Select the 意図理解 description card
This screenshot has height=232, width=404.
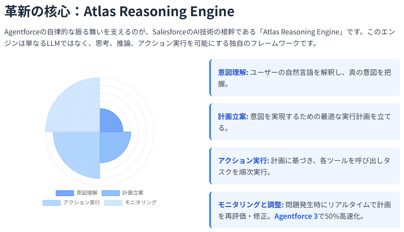pyautogui.click(x=305, y=78)
